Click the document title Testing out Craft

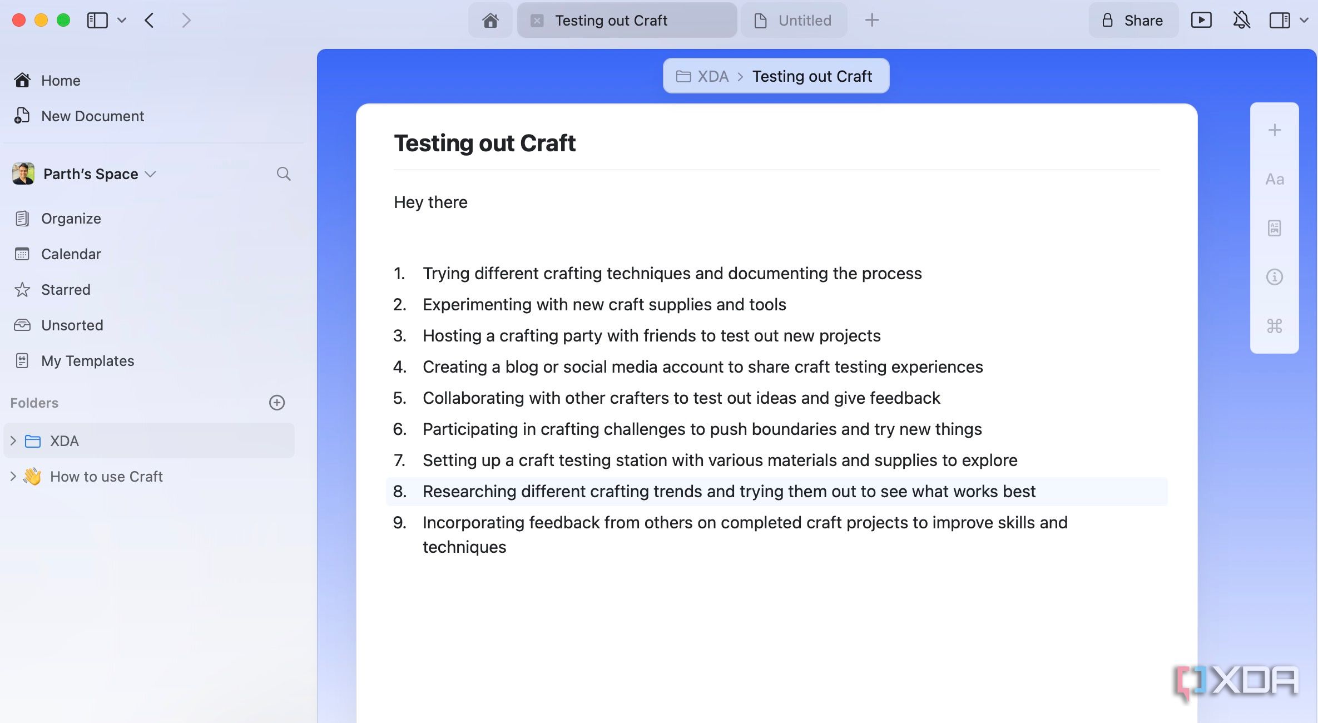pos(485,143)
